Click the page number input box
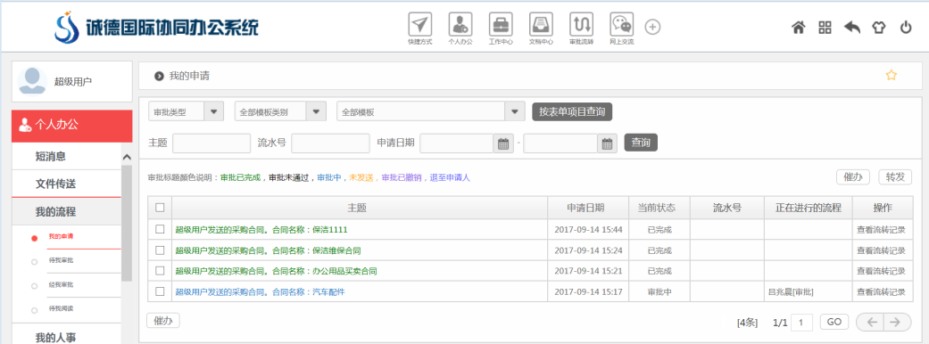 (802, 323)
